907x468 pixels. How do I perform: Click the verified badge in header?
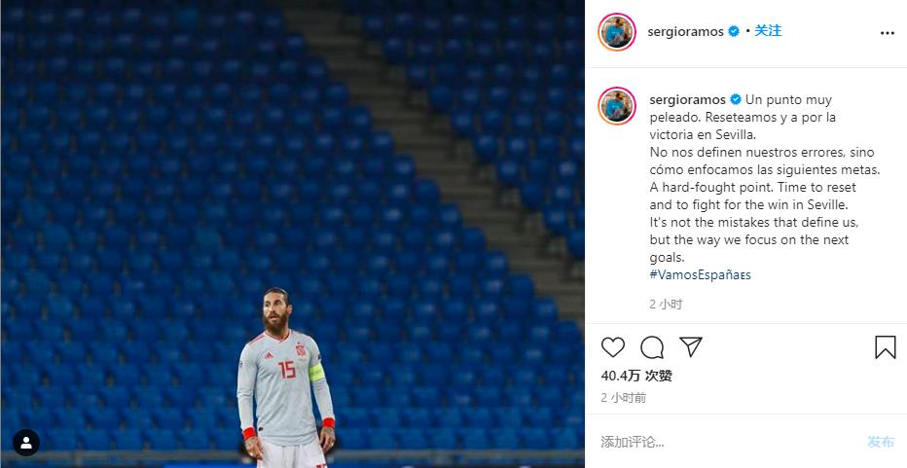[734, 31]
